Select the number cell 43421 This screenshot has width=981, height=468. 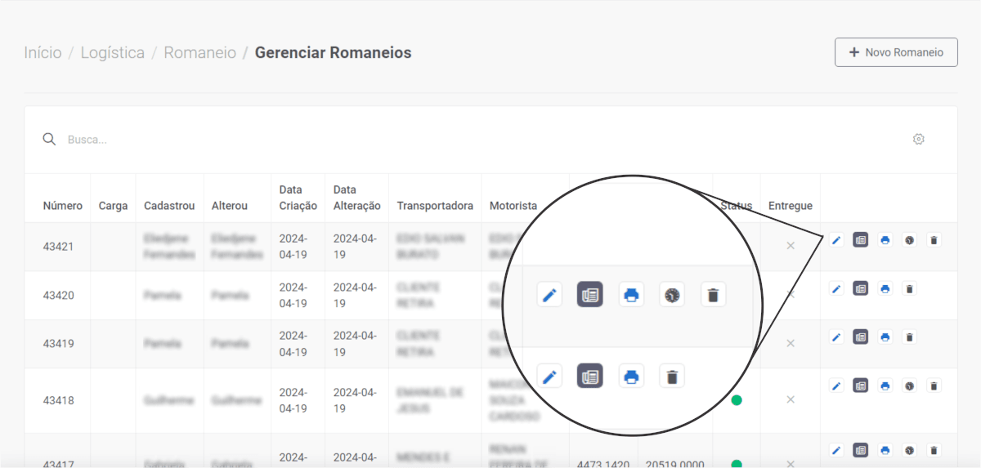pos(59,246)
